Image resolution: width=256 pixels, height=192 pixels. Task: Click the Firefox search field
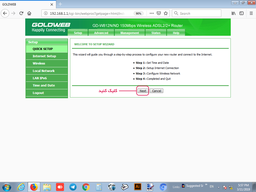tap(199, 13)
